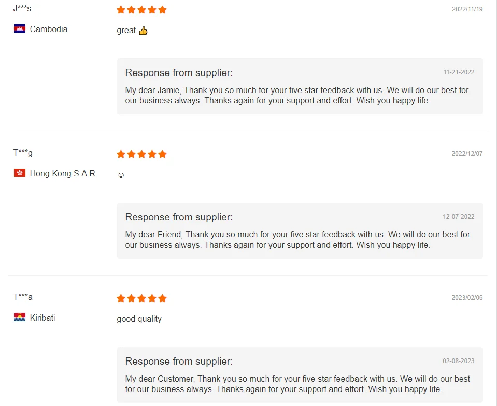Screen dimensions: 497x406
Task: Click the "good quality" review text
Action: click(x=139, y=319)
